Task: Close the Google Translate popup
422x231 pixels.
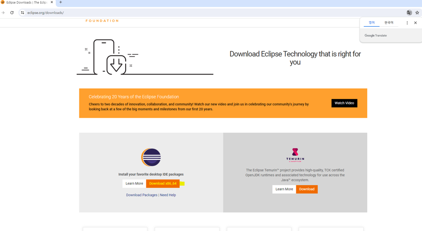Action: coord(415,23)
